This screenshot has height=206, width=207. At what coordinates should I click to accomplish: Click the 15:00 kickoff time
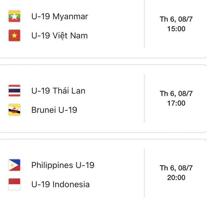point(176,29)
